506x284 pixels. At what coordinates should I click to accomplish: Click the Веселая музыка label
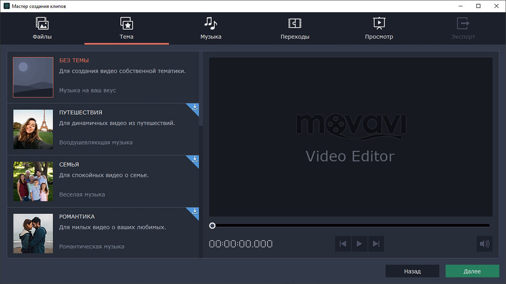[x=82, y=195]
